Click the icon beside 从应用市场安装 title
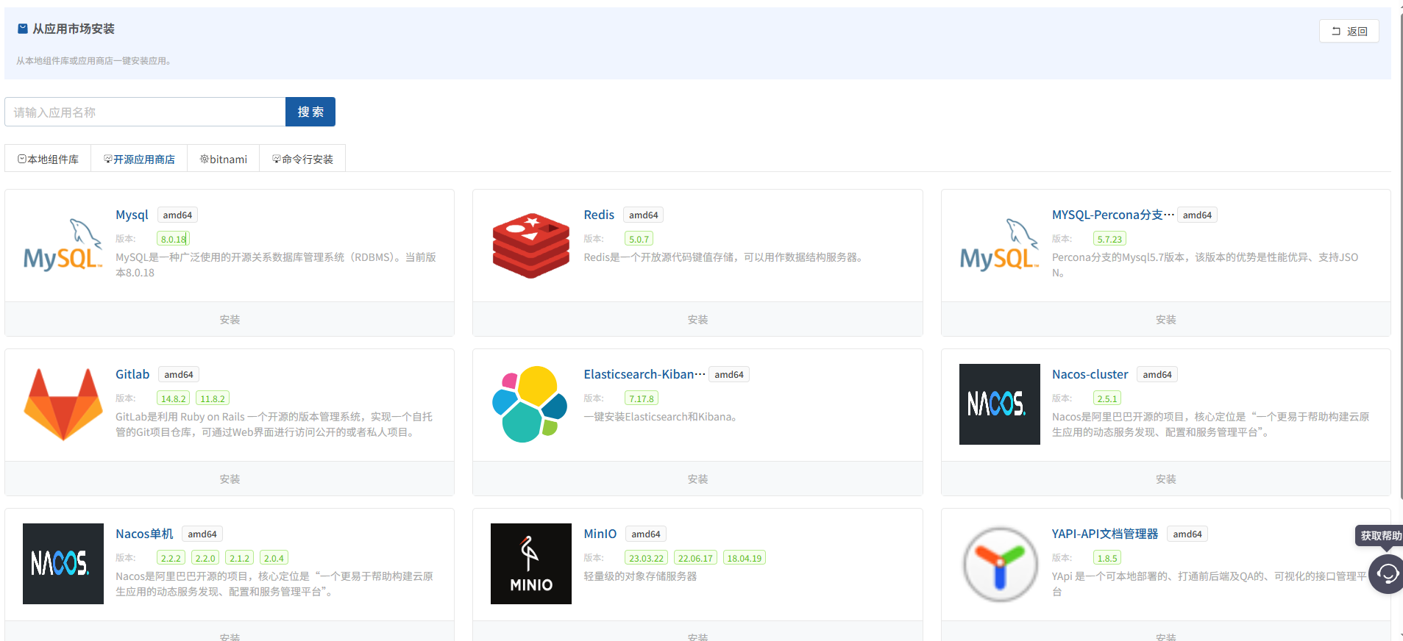This screenshot has width=1403, height=641. tap(23, 29)
